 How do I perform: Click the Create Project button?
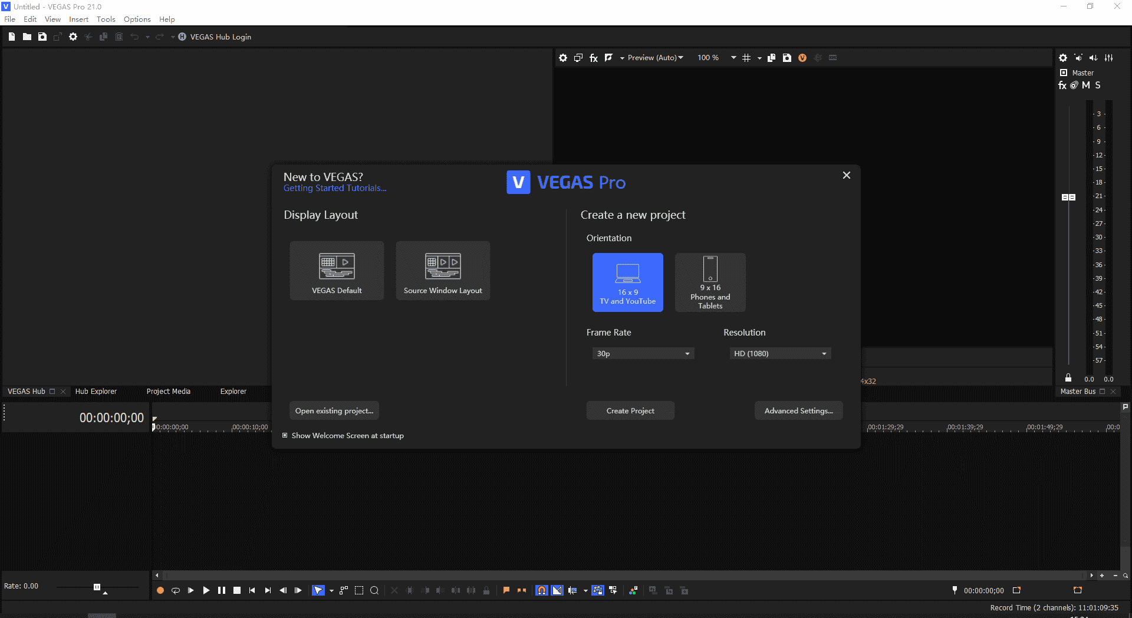pos(630,410)
